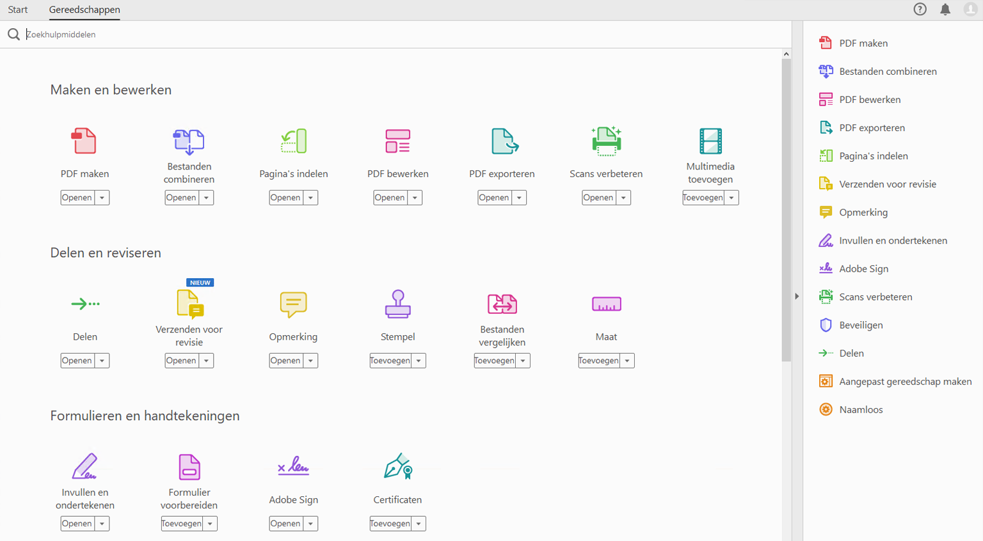This screenshot has height=541, width=983.
Task: Select PDF exporteren in the right sidebar
Action: click(872, 128)
